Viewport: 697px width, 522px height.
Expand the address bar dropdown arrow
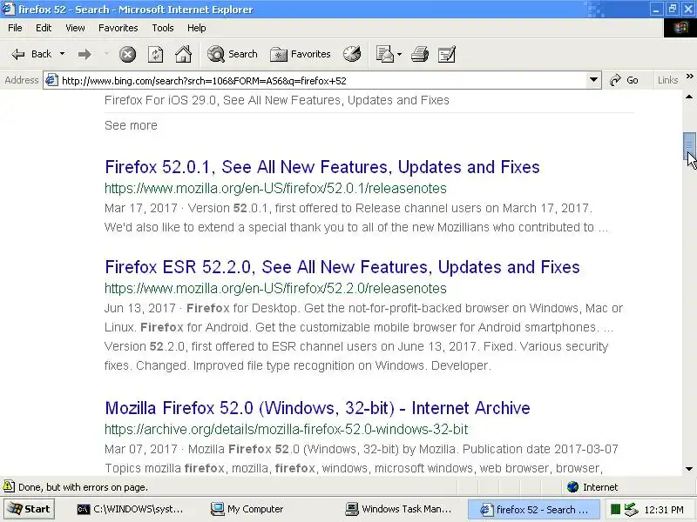pos(593,80)
